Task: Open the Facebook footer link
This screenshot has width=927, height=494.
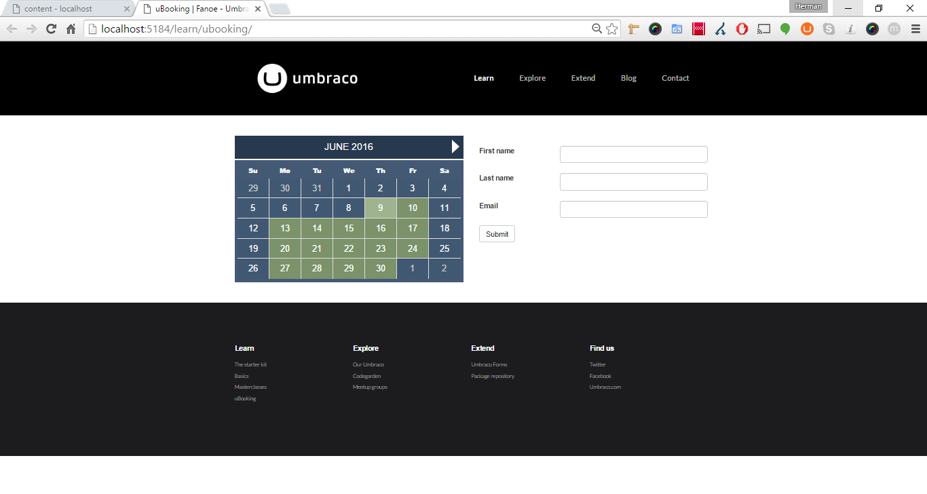Action: coord(601,376)
